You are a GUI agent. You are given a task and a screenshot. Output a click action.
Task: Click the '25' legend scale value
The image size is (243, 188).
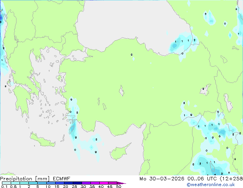click(74, 186)
